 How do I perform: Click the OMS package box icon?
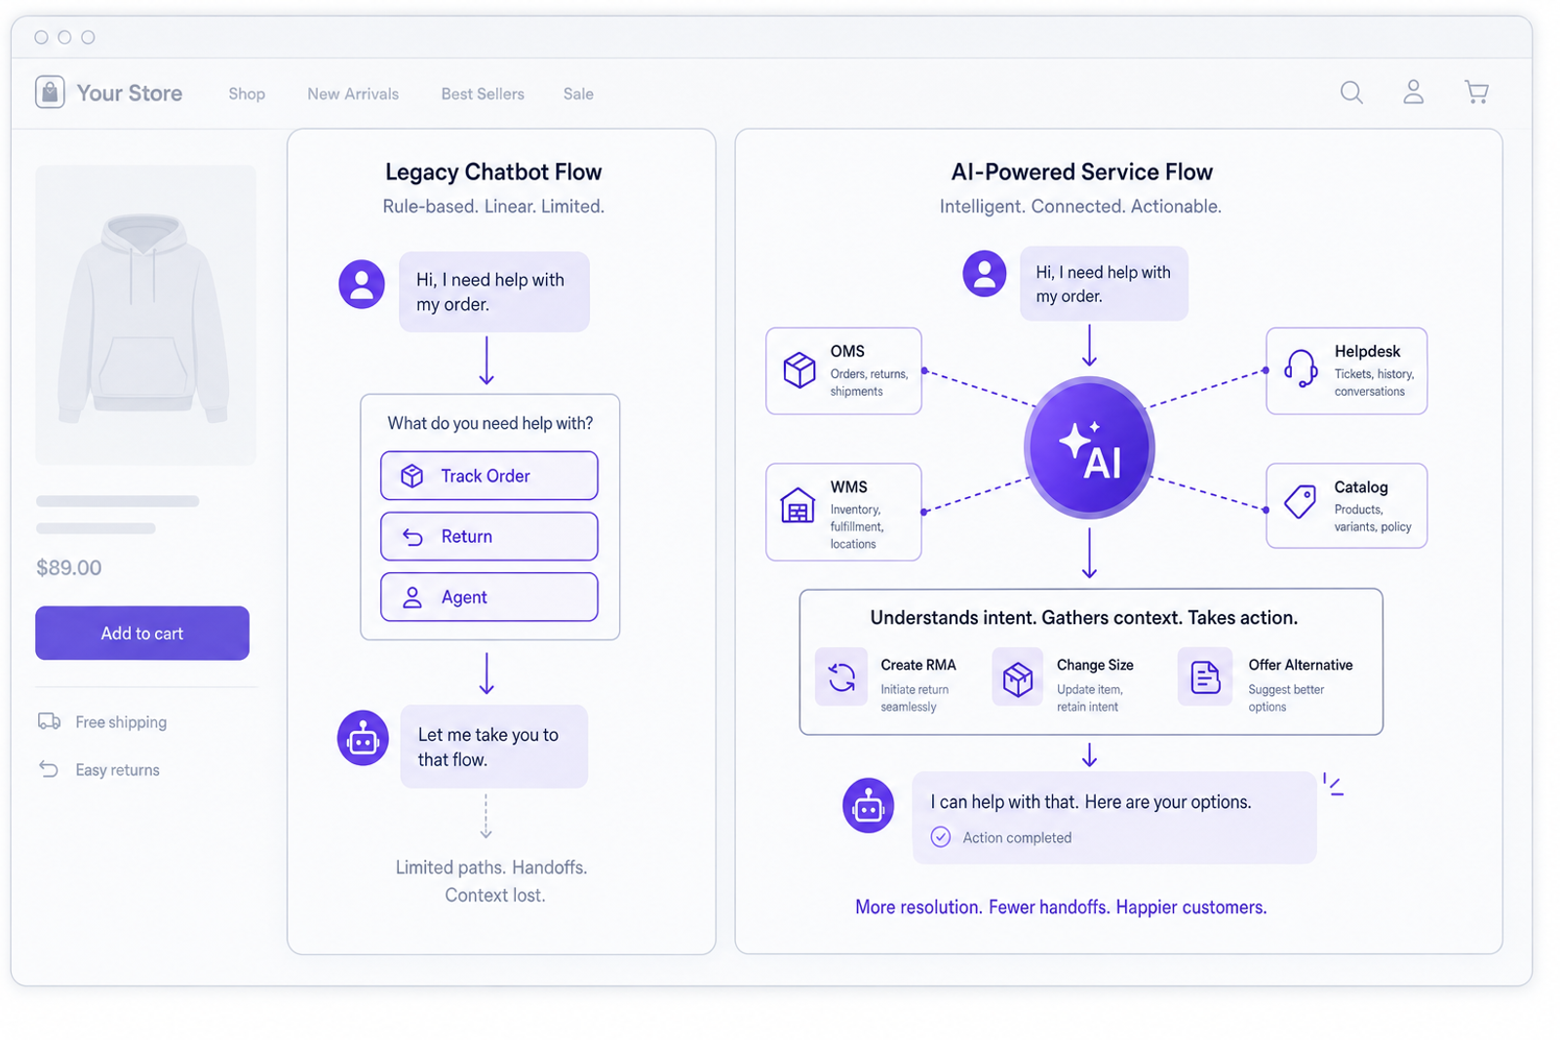point(799,370)
